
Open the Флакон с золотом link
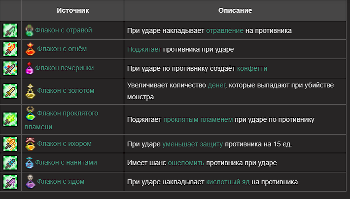66,90
